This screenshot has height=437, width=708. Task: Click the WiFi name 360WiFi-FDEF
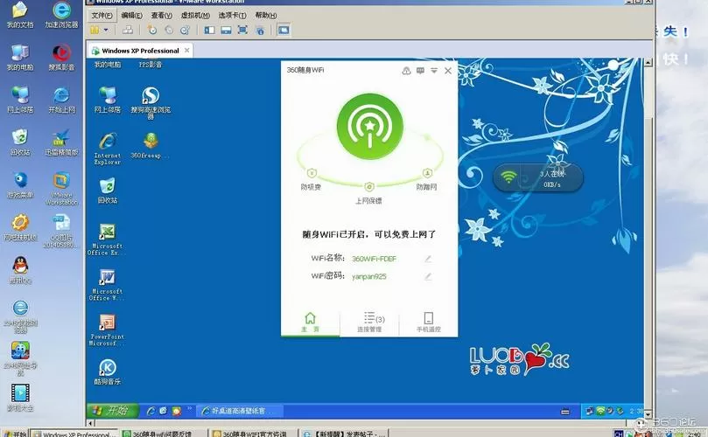tap(374, 259)
